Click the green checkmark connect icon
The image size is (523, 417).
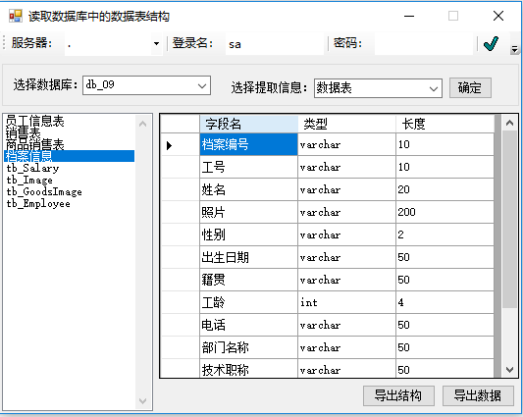pyautogui.click(x=491, y=44)
